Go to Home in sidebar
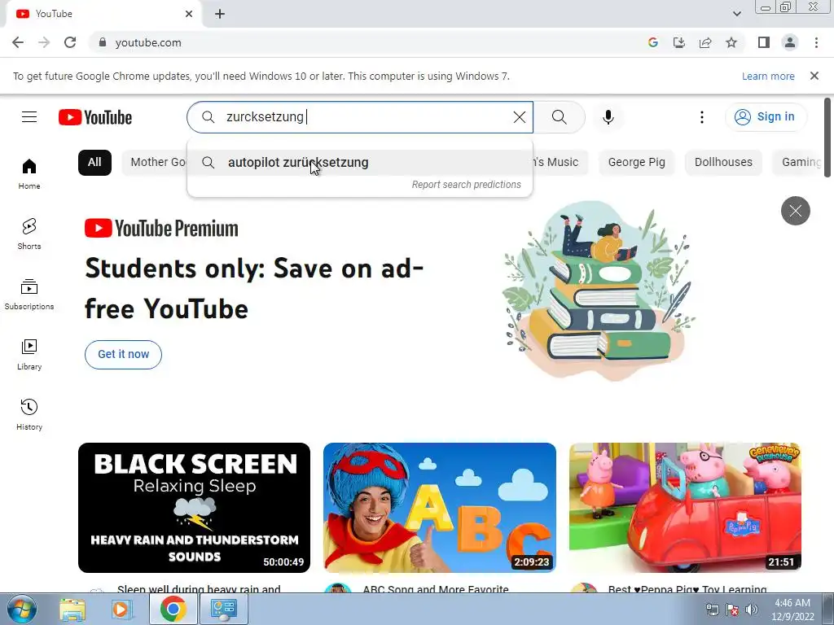The image size is (834, 625). [29, 174]
